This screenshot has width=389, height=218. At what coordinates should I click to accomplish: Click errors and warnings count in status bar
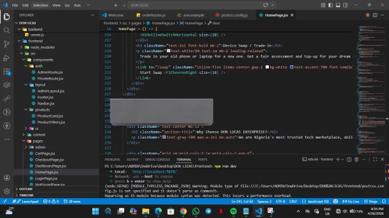click(x=51, y=201)
